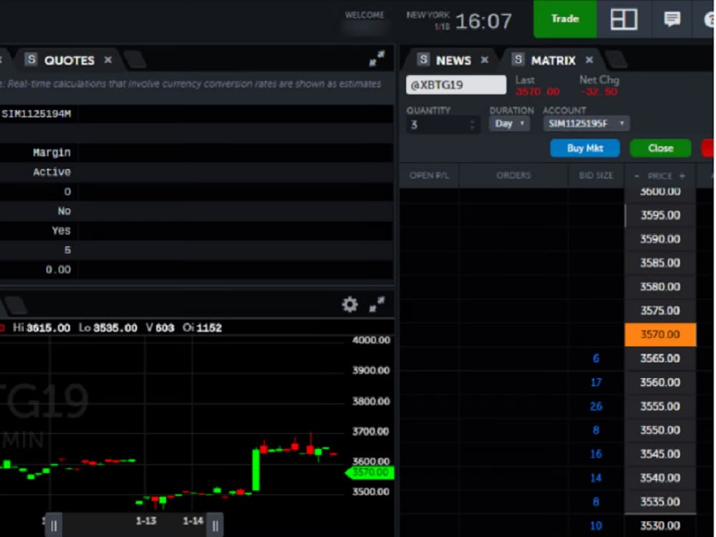The image size is (716, 537).
Task: Click the 3530.00 price row
Action: pyautogui.click(x=660, y=526)
